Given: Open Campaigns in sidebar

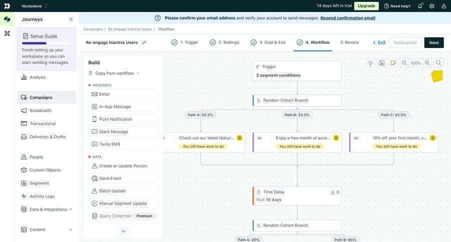Looking at the screenshot, I should point(47,97).
